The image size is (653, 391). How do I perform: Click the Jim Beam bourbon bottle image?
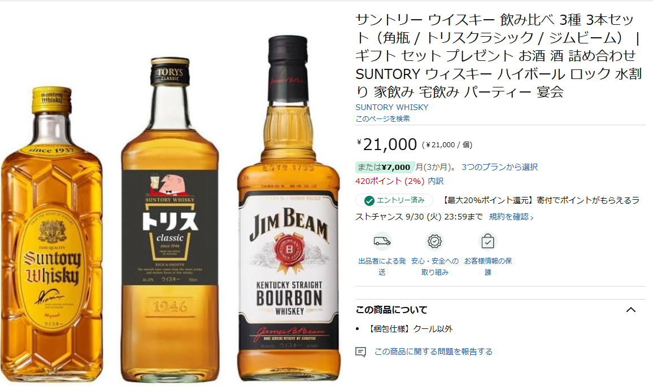[289, 208]
